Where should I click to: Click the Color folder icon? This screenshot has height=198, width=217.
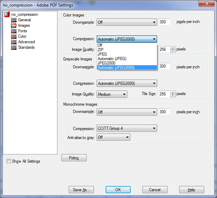[x=14, y=36]
